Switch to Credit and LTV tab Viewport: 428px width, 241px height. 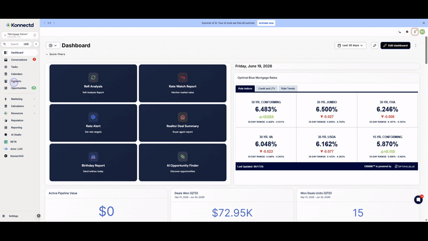coord(266,88)
